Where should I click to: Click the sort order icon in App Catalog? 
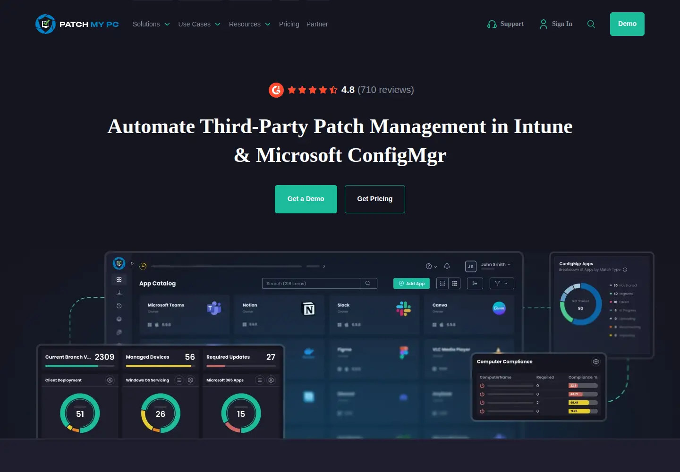point(475,283)
